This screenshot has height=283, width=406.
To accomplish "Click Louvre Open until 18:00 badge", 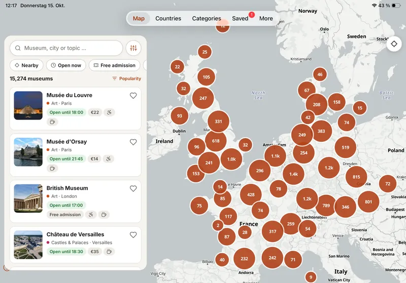I will [66, 112].
